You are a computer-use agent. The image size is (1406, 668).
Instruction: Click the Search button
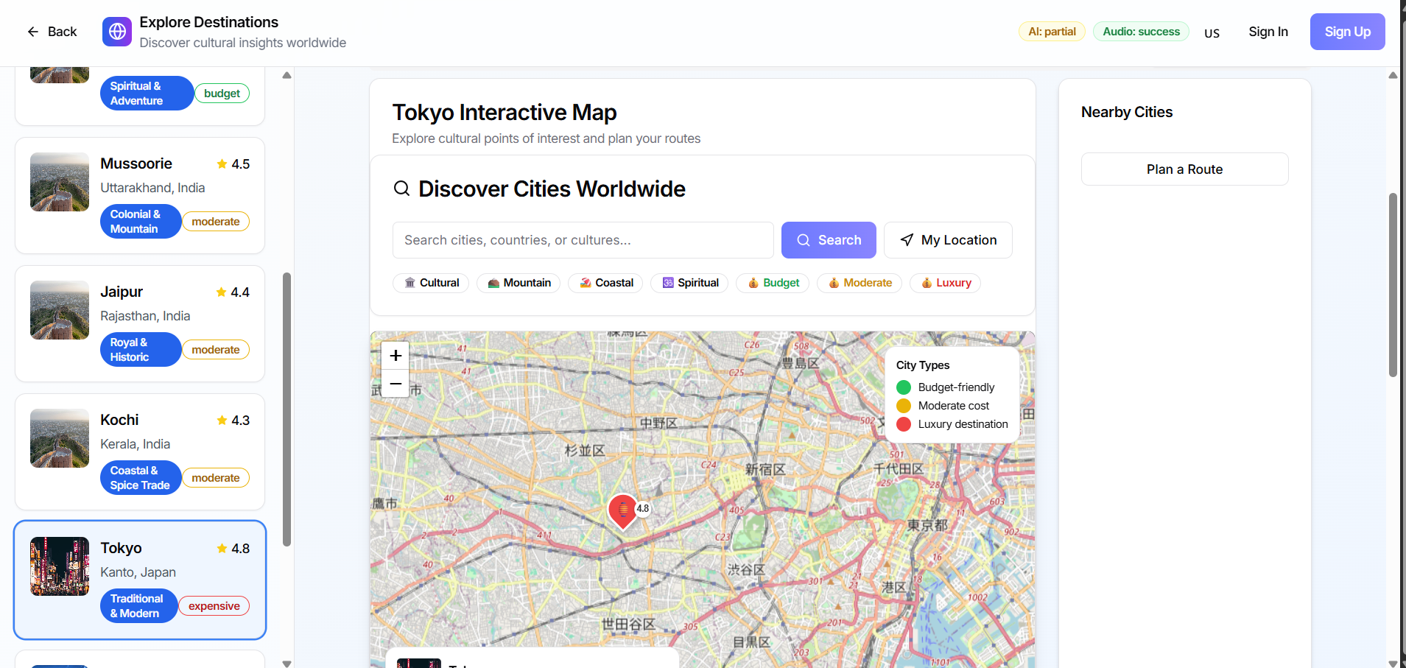click(x=829, y=240)
